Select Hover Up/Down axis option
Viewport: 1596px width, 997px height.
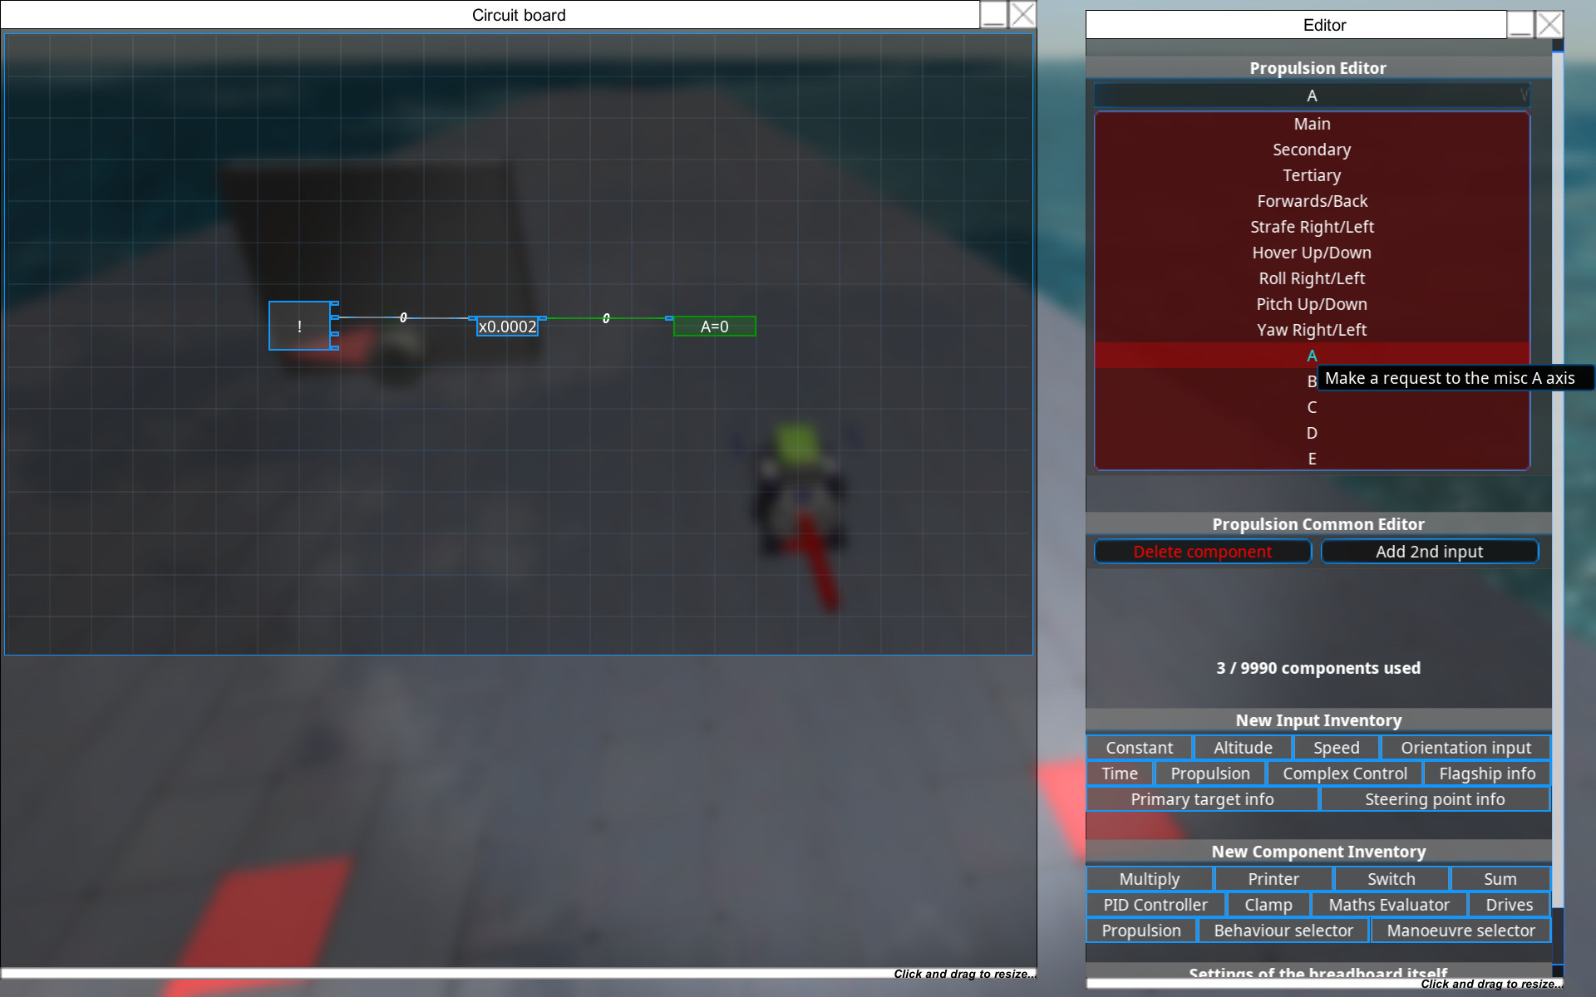pyautogui.click(x=1311, y=253)
